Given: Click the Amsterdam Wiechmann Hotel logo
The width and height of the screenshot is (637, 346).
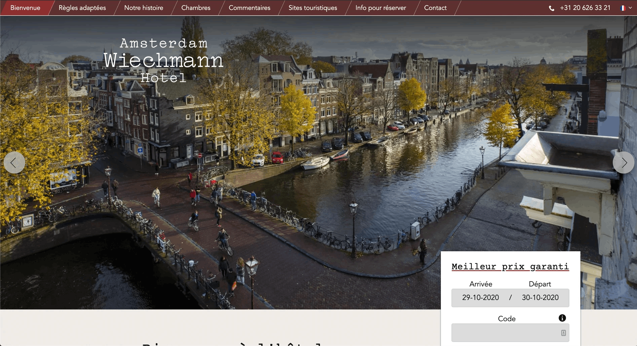Looking at the screenshot, I should [x=163, y=60].
